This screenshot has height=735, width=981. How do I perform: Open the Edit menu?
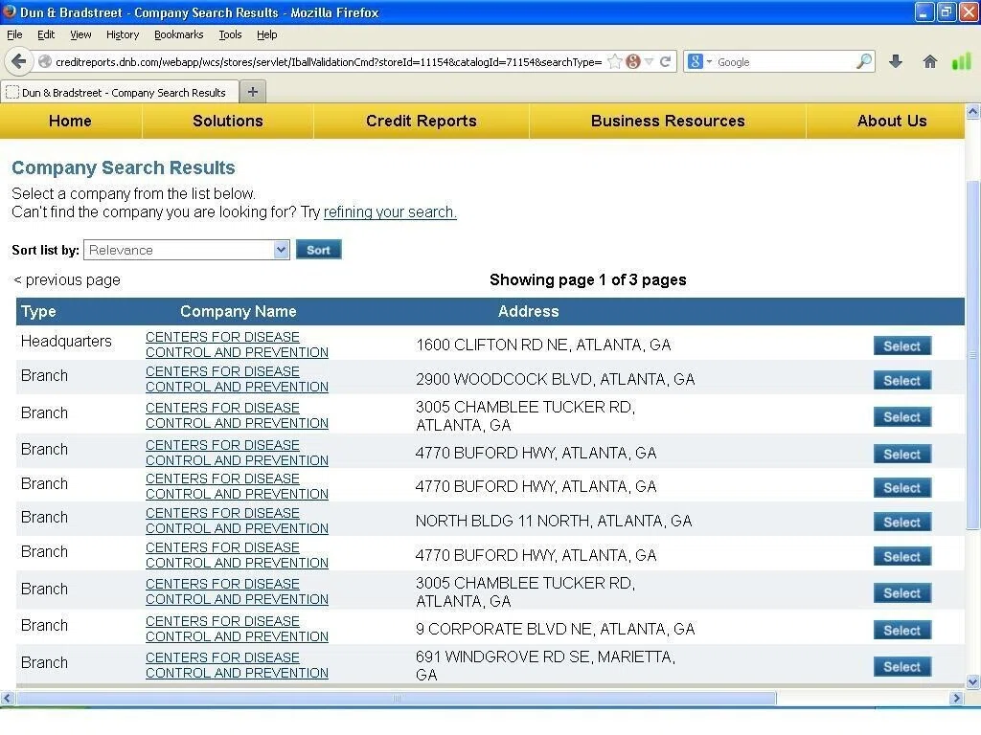pyautogui.click(x=46, y=35)
